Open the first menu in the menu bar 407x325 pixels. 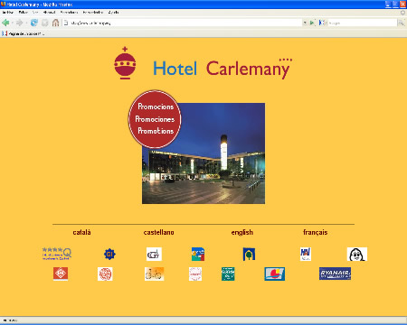(x=8, y=13)
